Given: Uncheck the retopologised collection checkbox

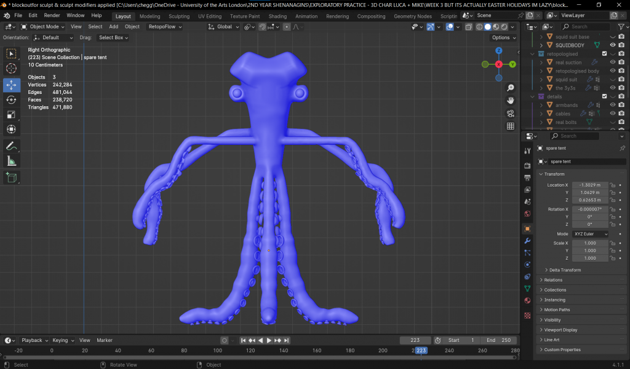Looking at the screenshot, I should point(604,54).
